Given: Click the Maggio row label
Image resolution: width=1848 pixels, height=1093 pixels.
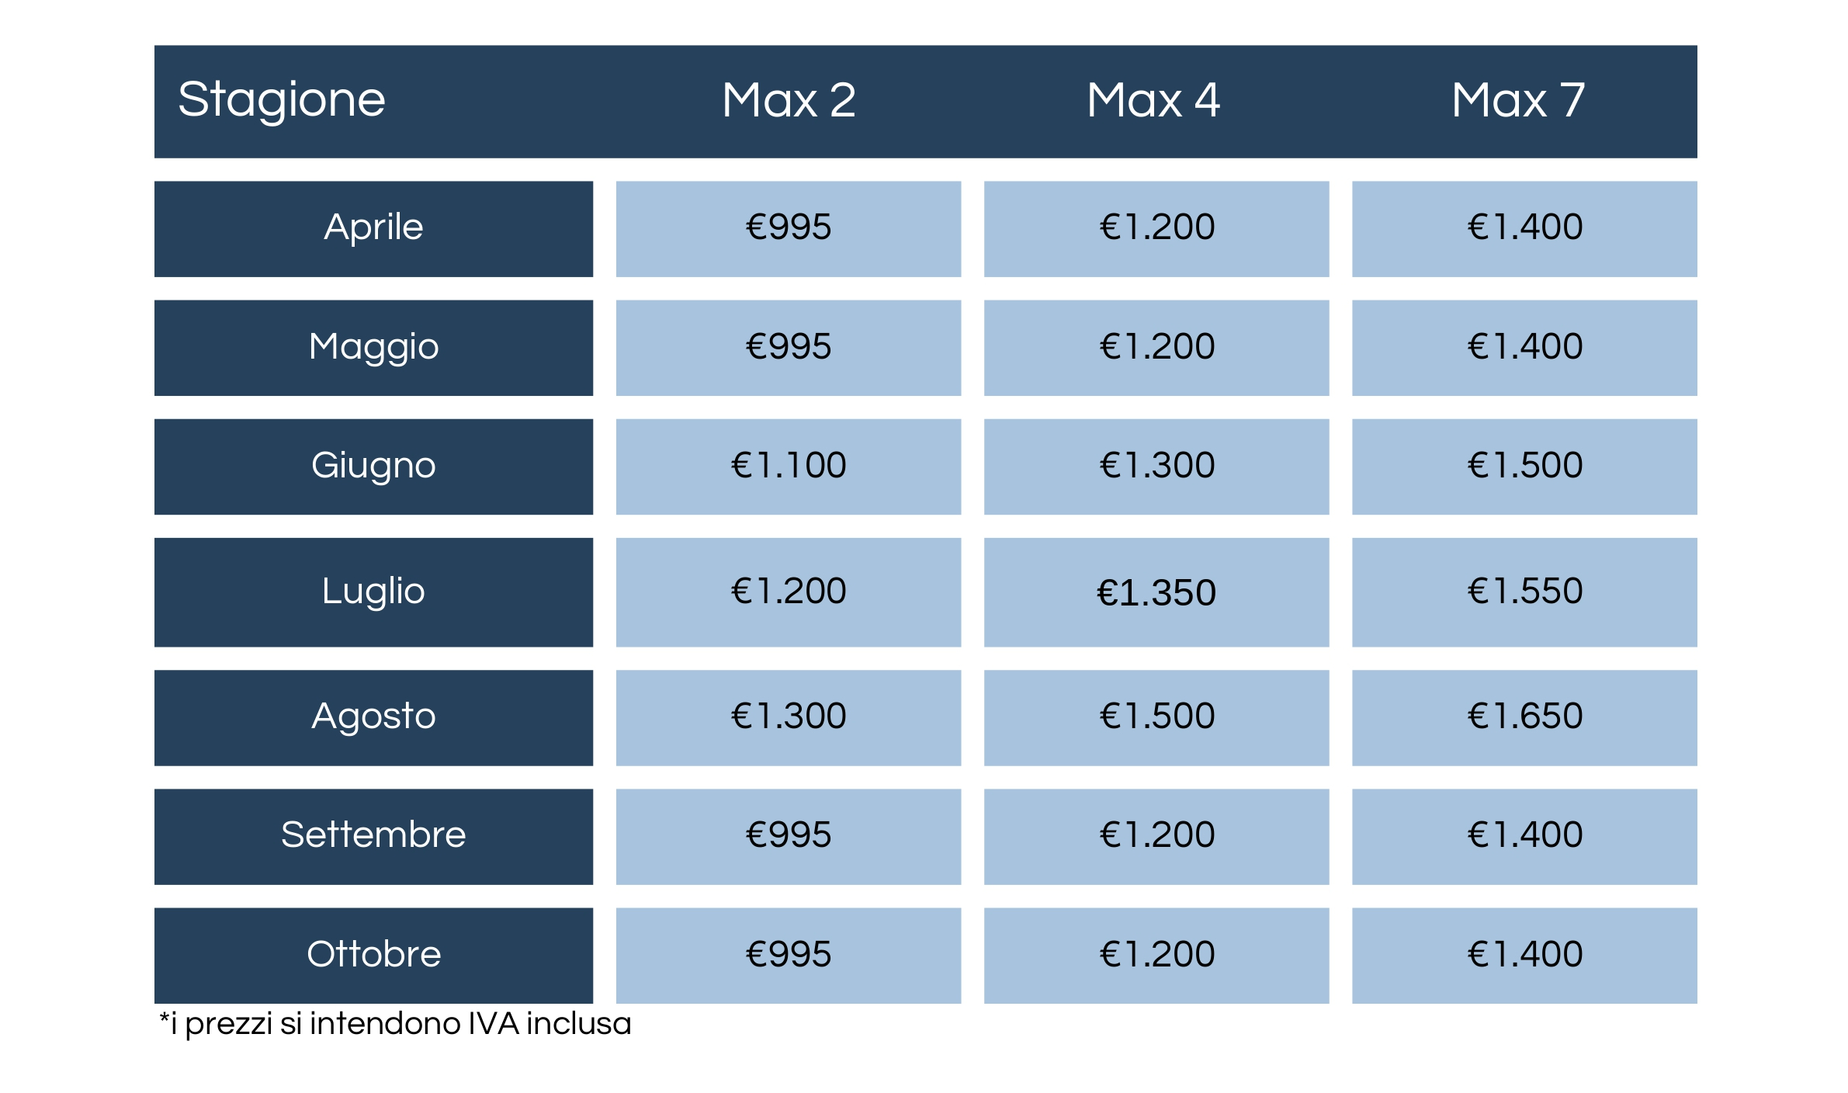Looking at the screenshot, I should [373, 348].
